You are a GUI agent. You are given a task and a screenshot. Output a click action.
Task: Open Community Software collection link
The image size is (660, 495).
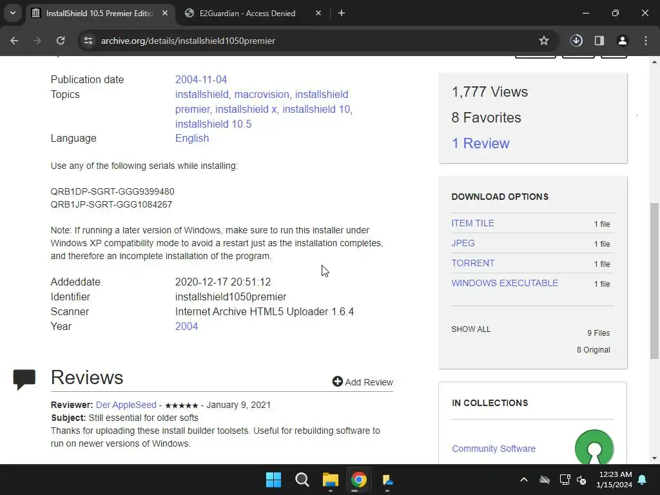494,449
